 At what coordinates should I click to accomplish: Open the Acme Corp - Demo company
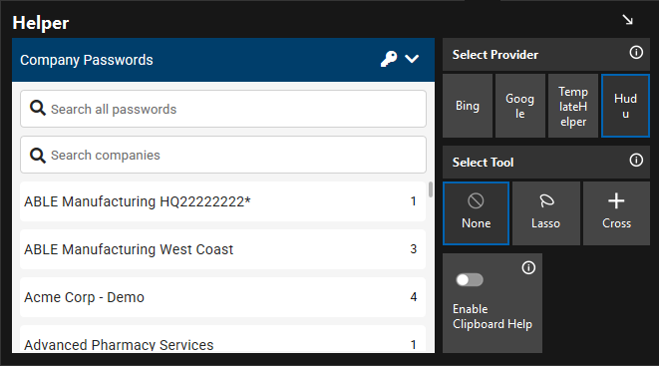tap(222, 297)
